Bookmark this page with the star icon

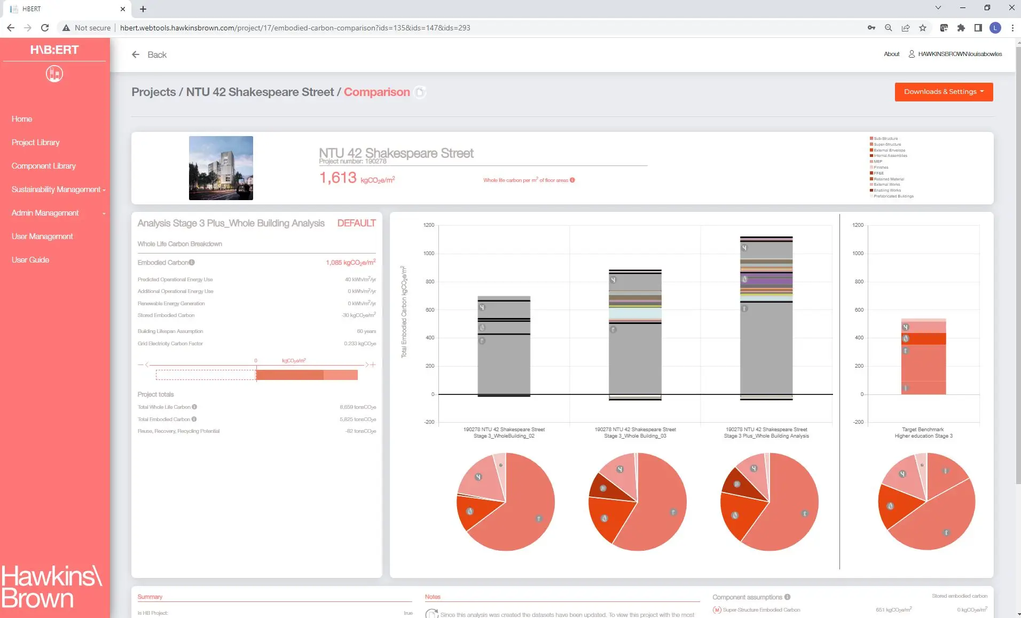(923, 28)
